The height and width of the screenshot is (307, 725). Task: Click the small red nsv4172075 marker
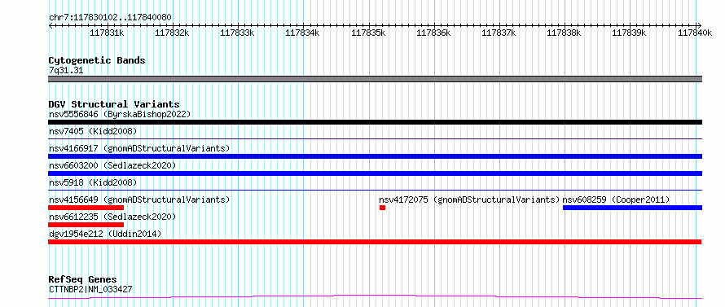[382, 208]
